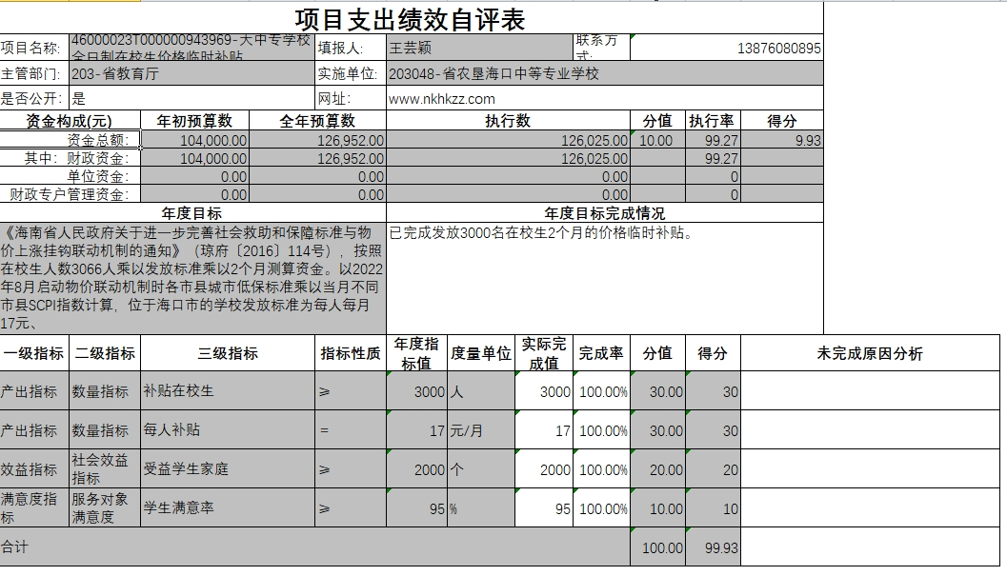Click the 资金构成(元) header cell

pyautogui.click(x=70, y=121)
